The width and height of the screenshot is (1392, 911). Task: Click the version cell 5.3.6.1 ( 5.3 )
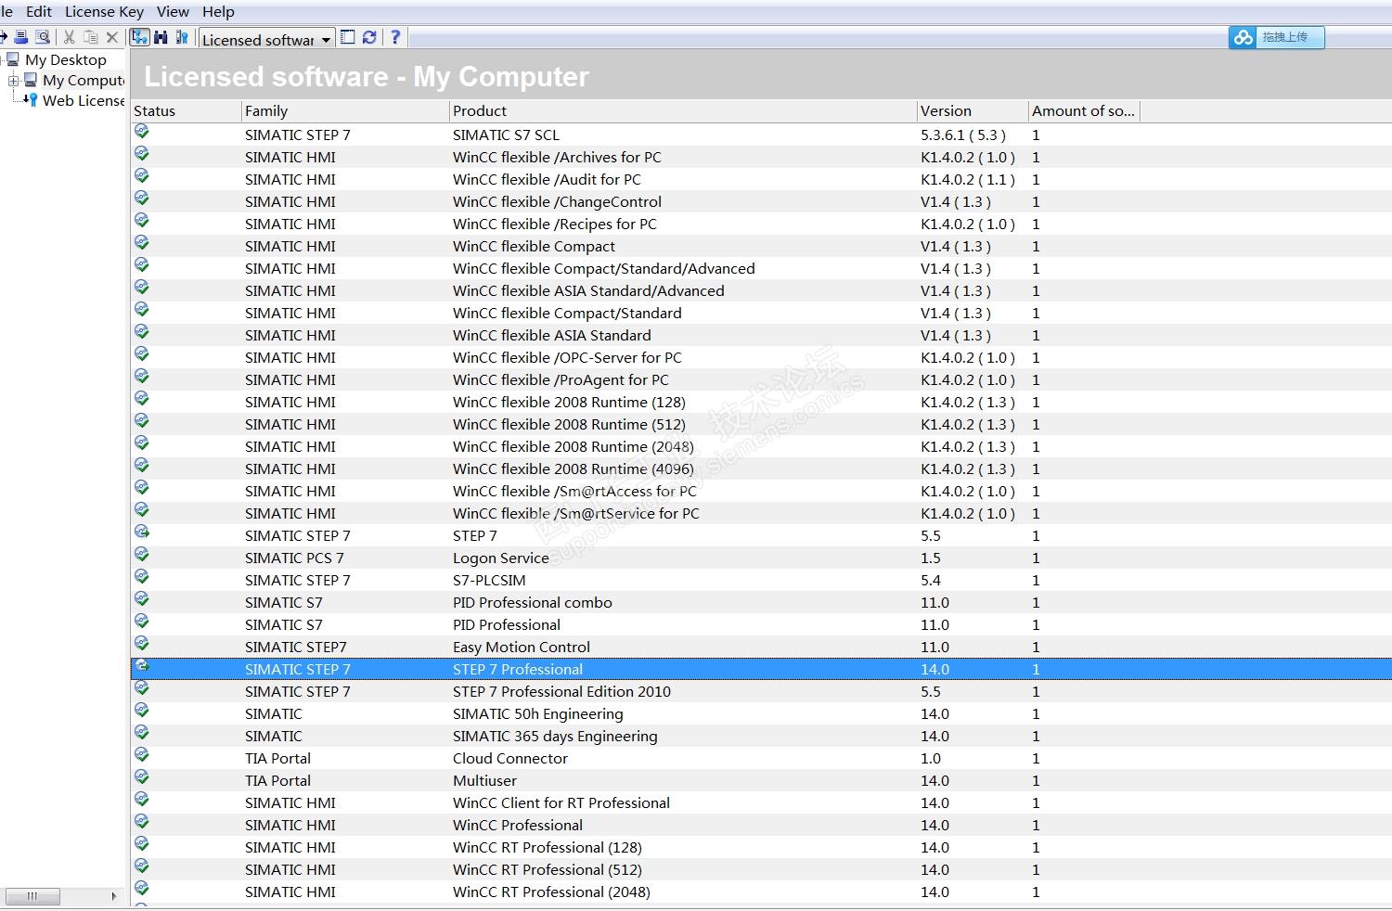963,135
